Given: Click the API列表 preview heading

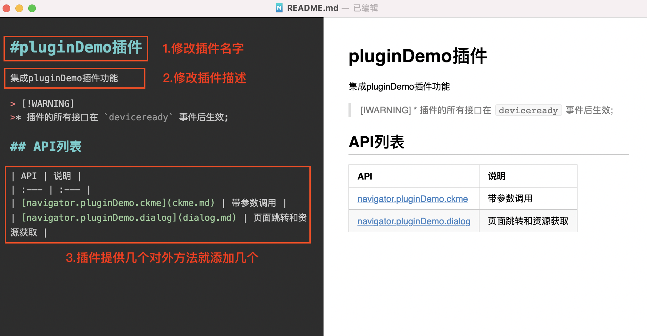Looking at the screenshot, I should click(x=376, y=142).
